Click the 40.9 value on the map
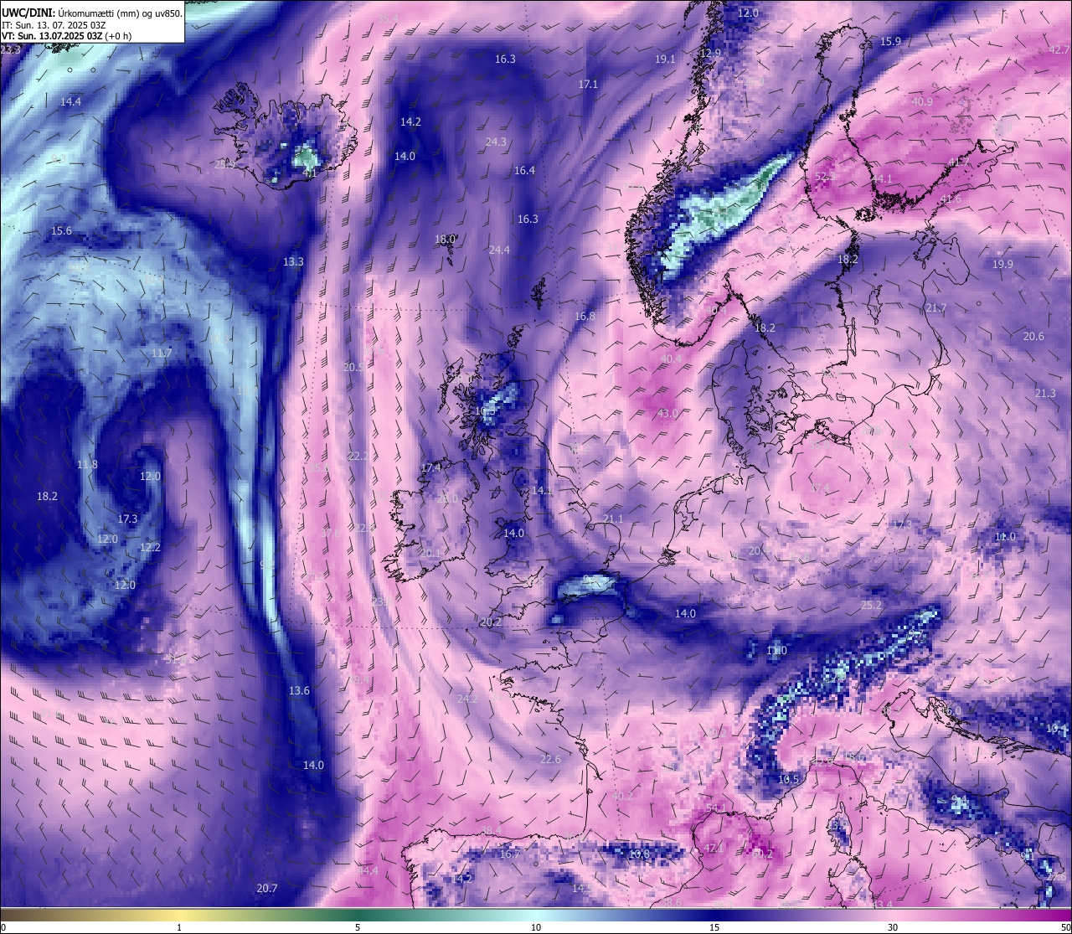The height and width of the screenshot is (934, 1072). pos(922,101)
